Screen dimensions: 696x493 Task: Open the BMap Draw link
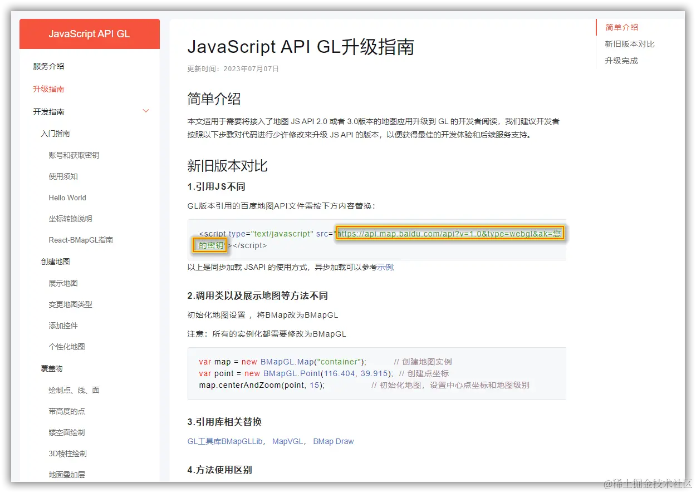pos(334,441)
